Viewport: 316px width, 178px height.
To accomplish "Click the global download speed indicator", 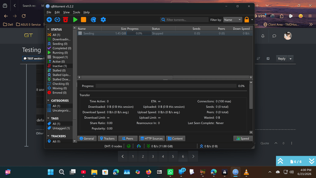I will 160,146.
